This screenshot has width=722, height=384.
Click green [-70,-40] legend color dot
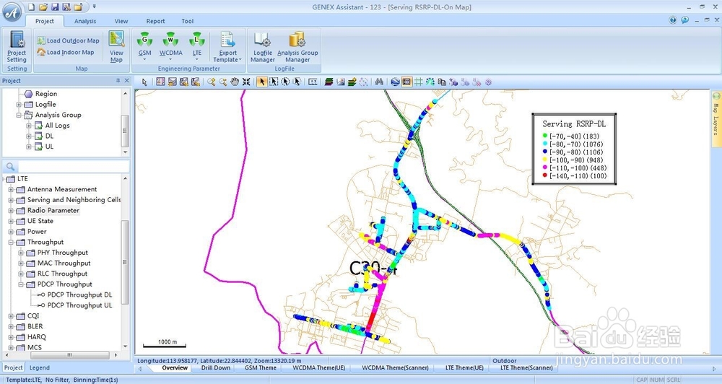[x=544, y=136]
